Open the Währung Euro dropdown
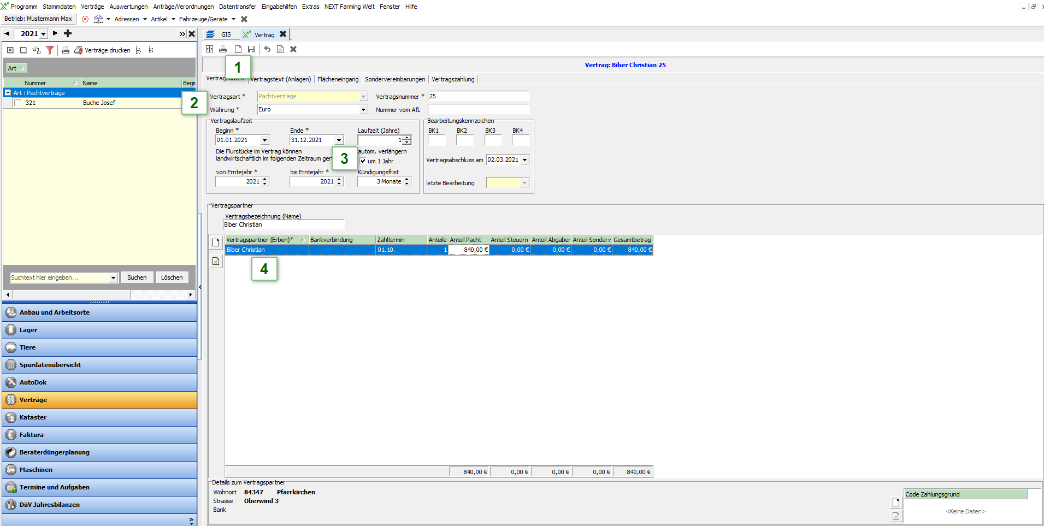Screen dimensions: 1044x526 tap(363, 110)
